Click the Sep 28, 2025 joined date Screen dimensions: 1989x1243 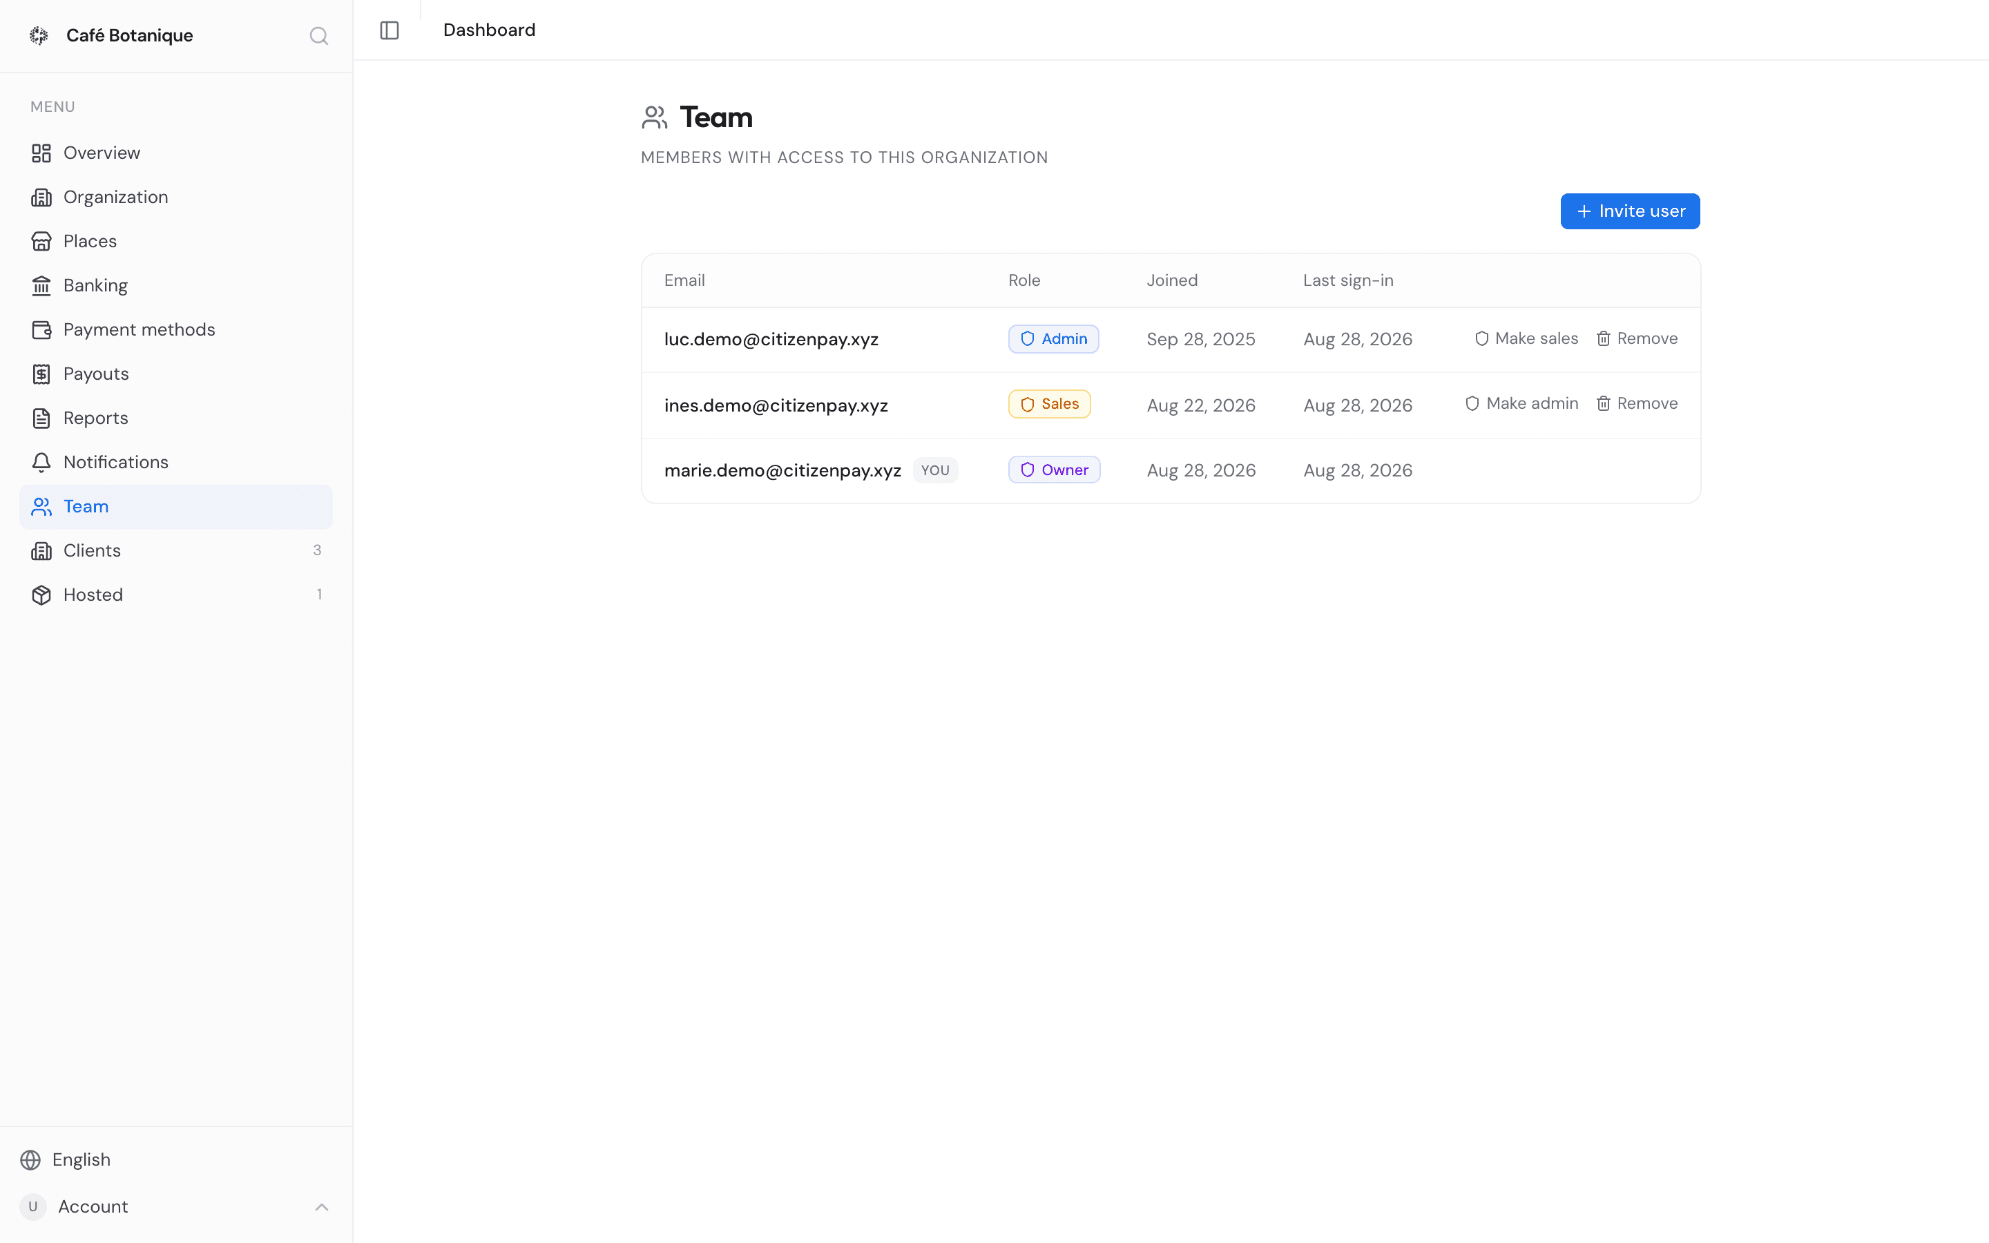point(1201,340)
